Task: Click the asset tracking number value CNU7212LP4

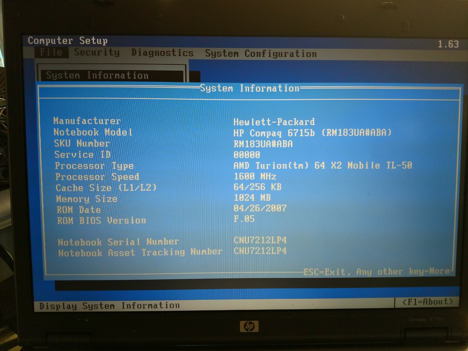Action: coord(260,251)
